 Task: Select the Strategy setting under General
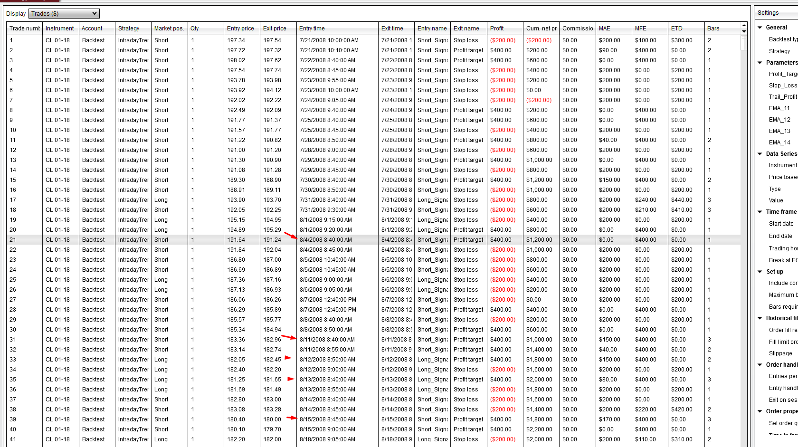pyautogui.click(x=779, y=51)
